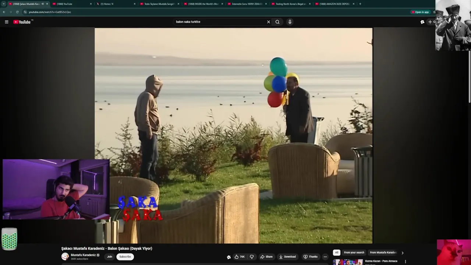The height and width of the screenshot is (265, 471).
Task: Go back in browser history
Action: 4,12
